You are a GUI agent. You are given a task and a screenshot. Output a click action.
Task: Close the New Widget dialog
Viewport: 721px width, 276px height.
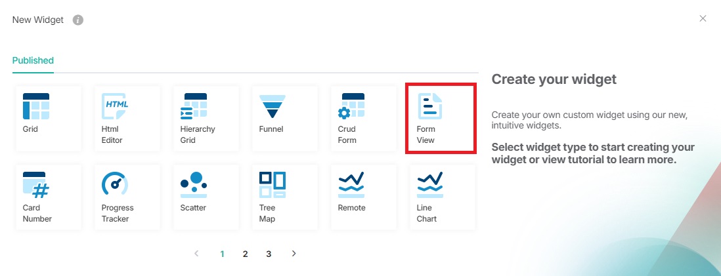pyautogui.click(x=703, y=18)
